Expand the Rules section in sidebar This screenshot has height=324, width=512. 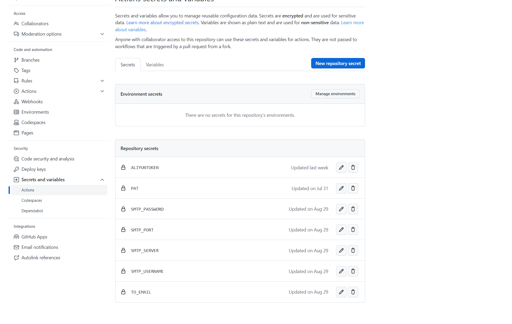coord(102,81)
